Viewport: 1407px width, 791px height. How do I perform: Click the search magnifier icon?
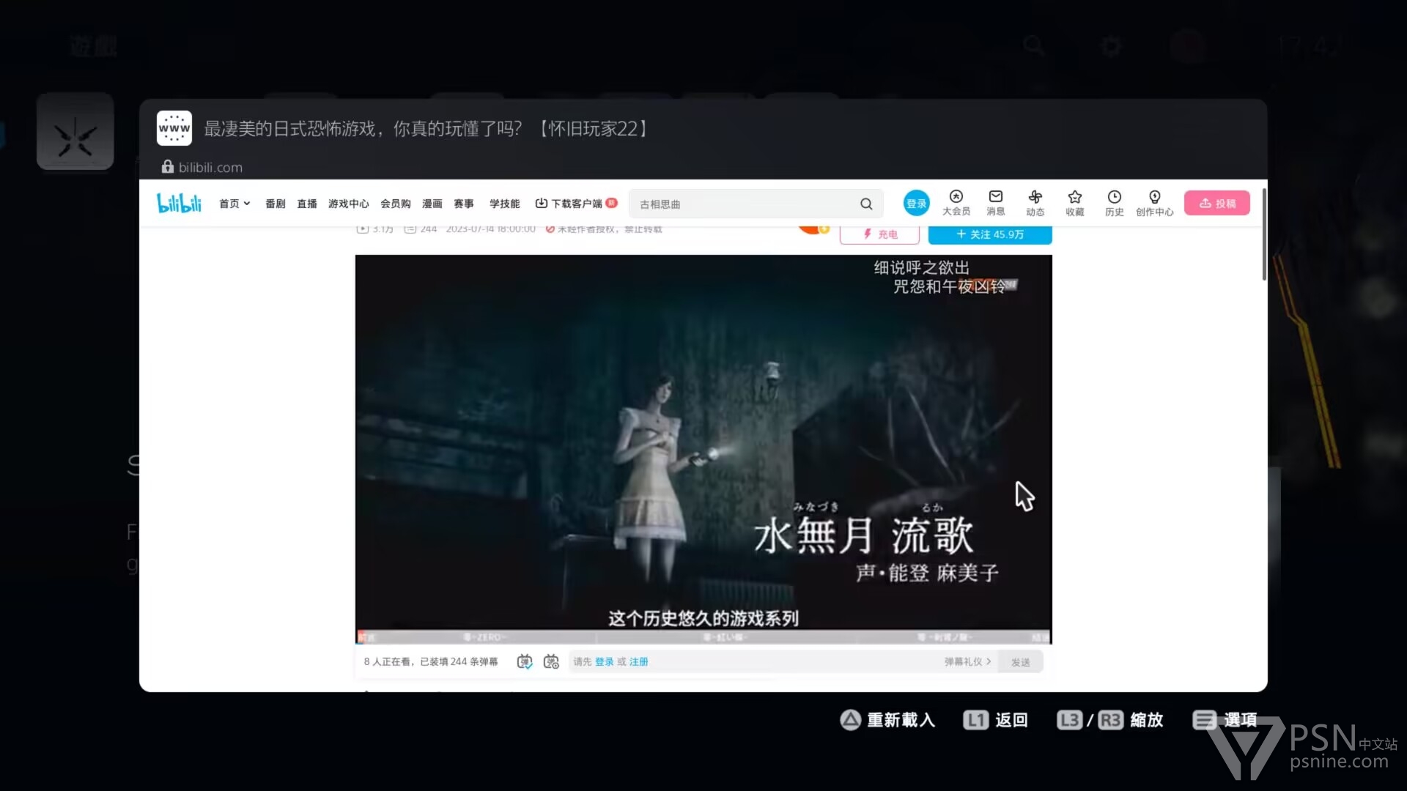click(x=866, y=204)
